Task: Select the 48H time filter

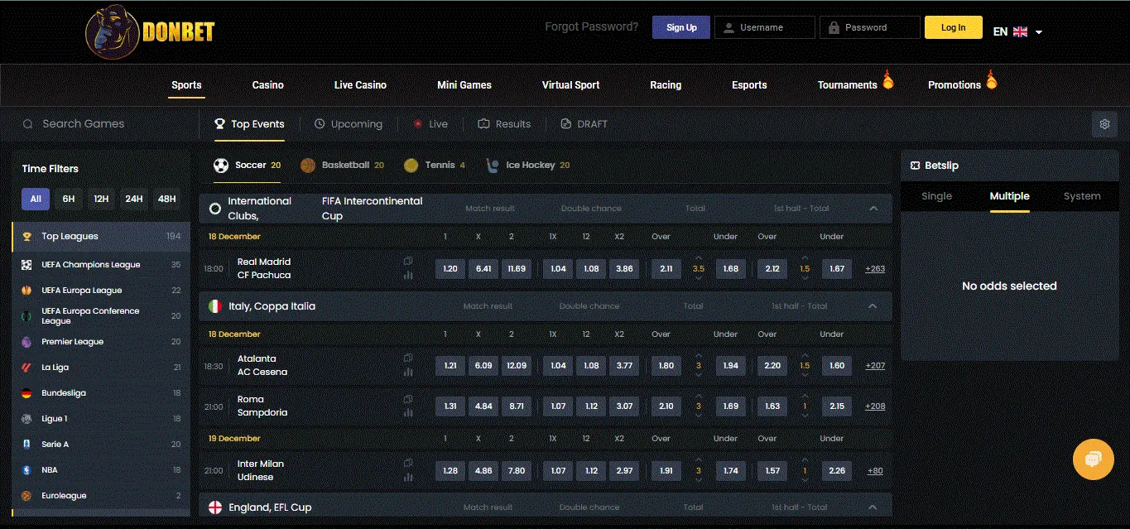Action: pos(166,199)
